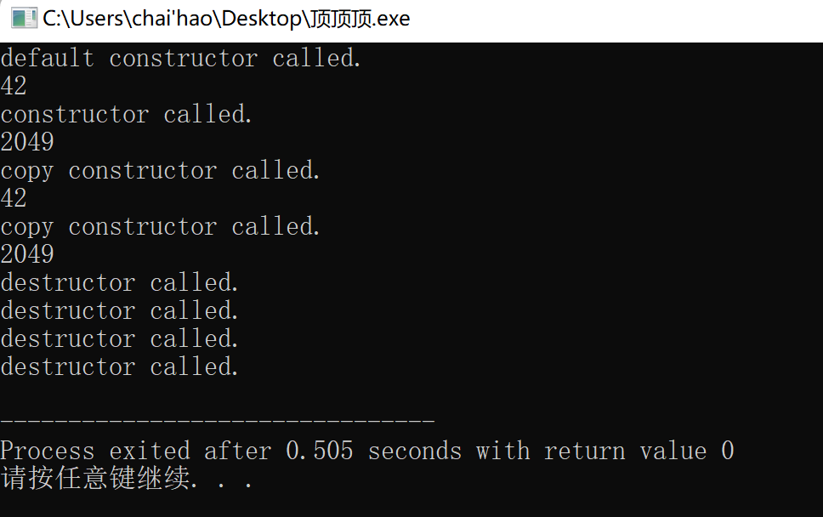Viewport: 823px width, 517px height.
Task: Click the second "2049" output value
Action: pos(27,254)
